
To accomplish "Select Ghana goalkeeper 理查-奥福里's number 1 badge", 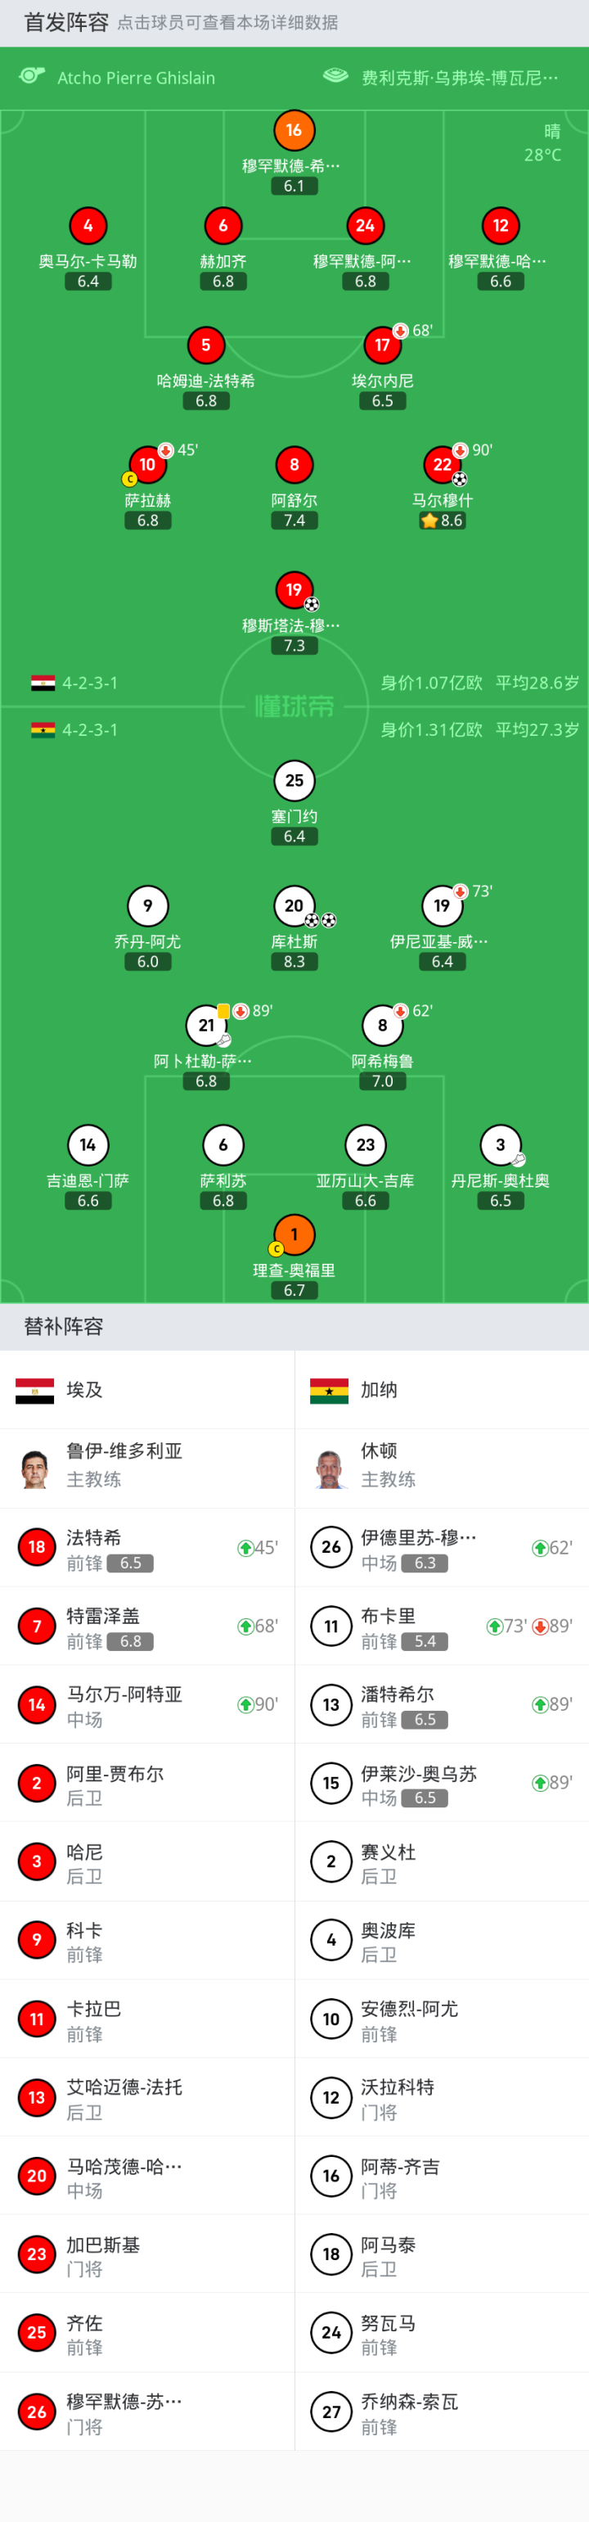I will [x=294, y=1234].
